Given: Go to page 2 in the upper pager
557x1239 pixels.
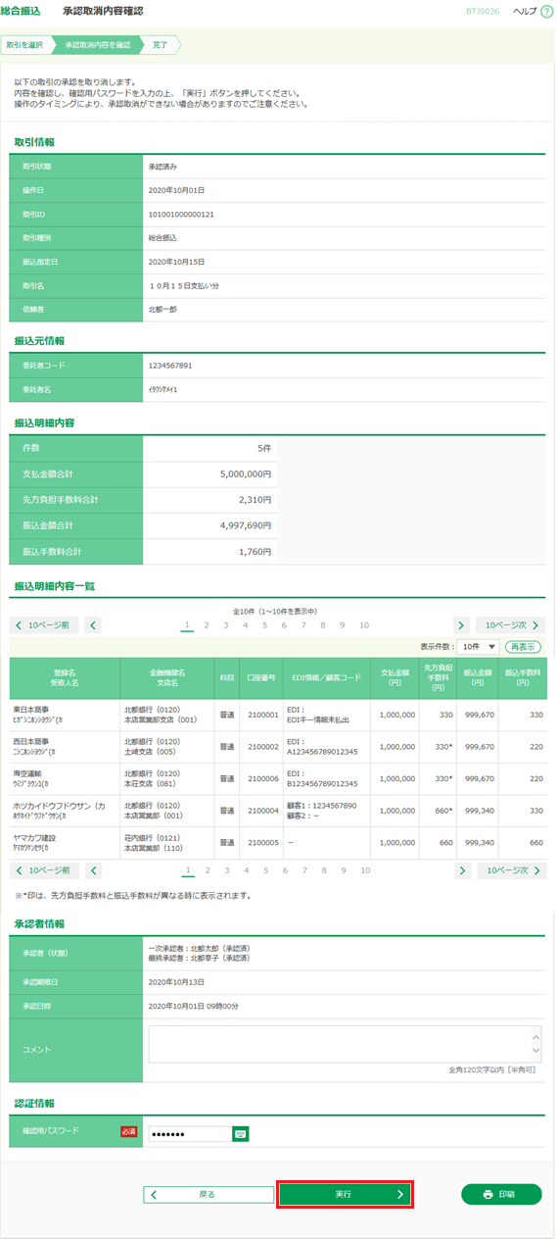Looking at the screenshot, I should [207, 624].
